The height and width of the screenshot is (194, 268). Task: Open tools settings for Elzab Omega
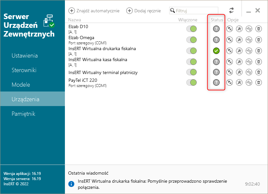point(239,40)
